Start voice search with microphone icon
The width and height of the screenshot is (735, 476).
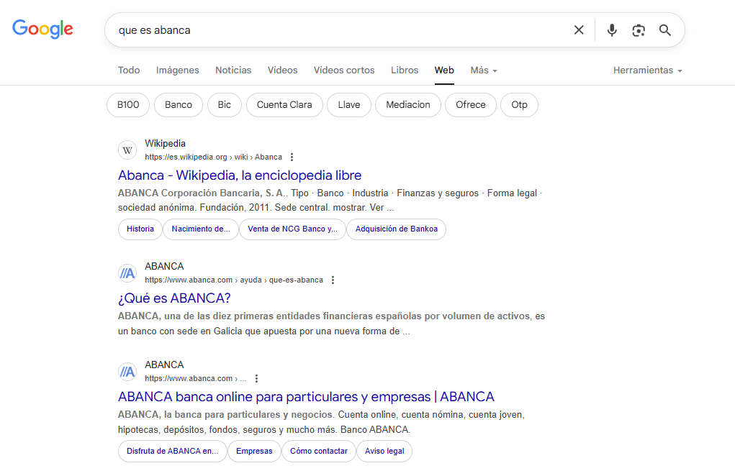click(612, 30)
